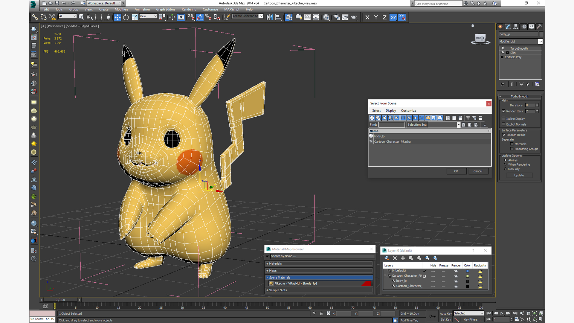
Task: Open the Graph Editors menu
Action: point(166,10)
